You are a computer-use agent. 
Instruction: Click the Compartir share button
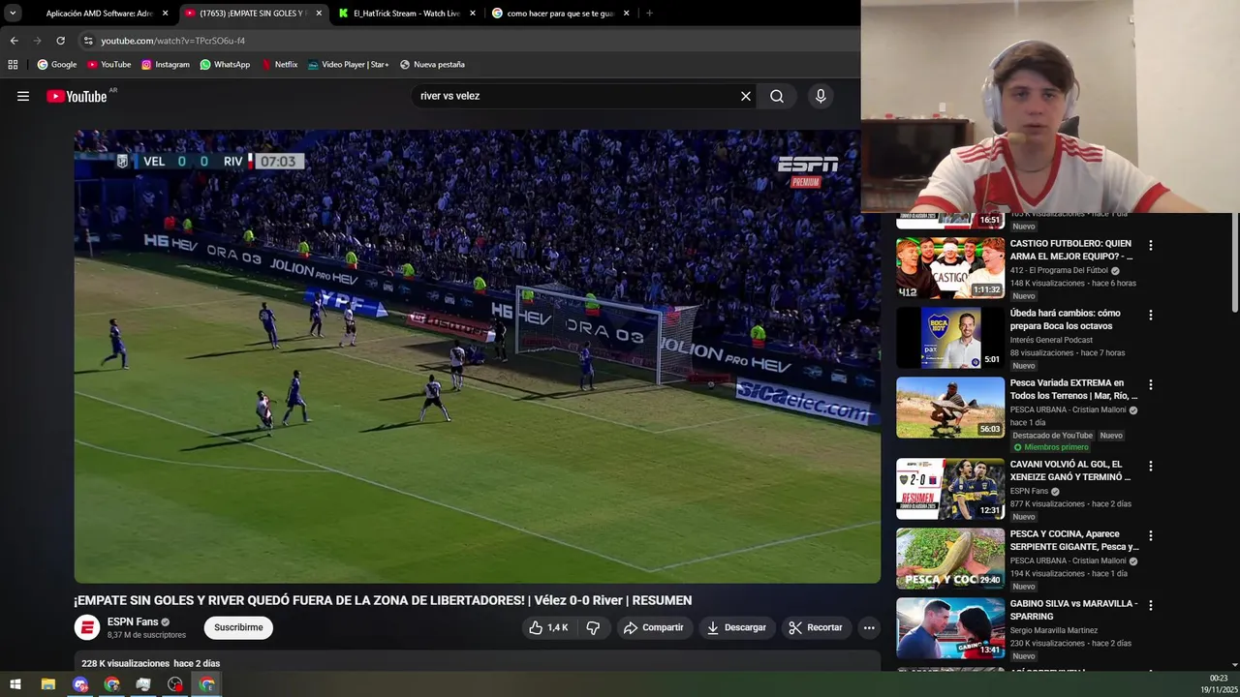tap(654, 627)
